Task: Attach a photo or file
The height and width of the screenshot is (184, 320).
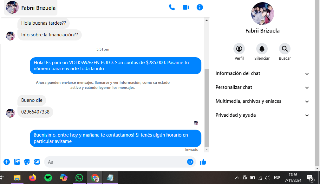Action: click(x=17, y=162)
